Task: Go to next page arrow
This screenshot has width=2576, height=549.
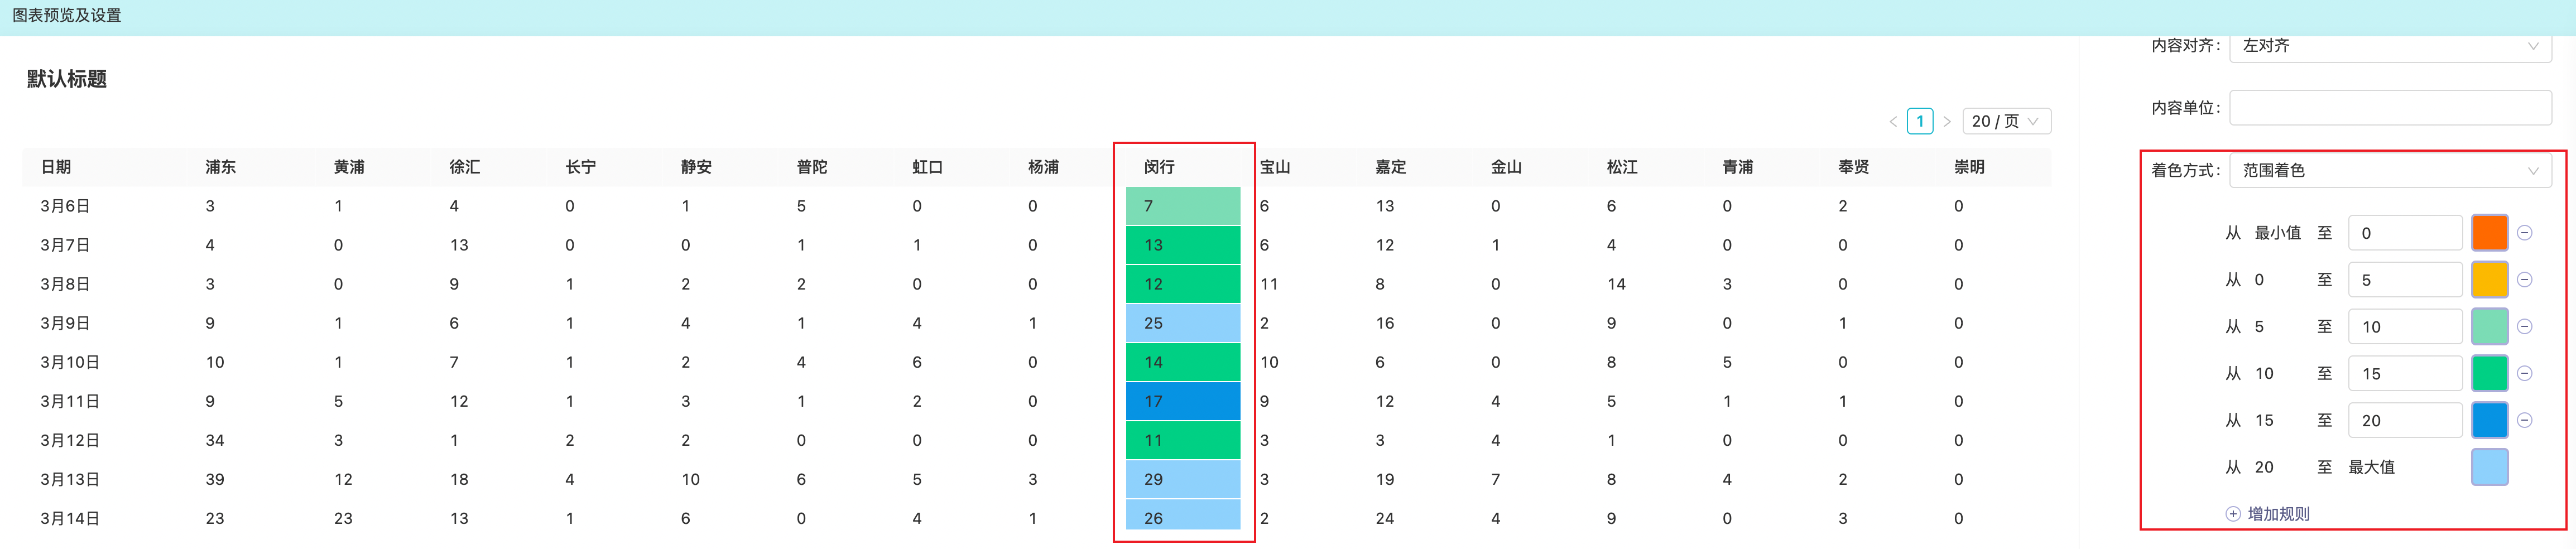Action: [1947, 122]
